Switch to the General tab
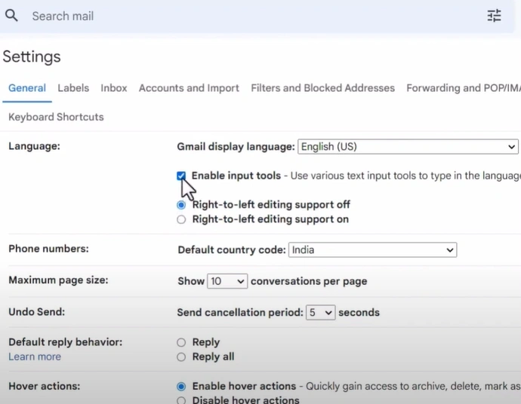The image size is (521, 404). (x=27, y=88)
